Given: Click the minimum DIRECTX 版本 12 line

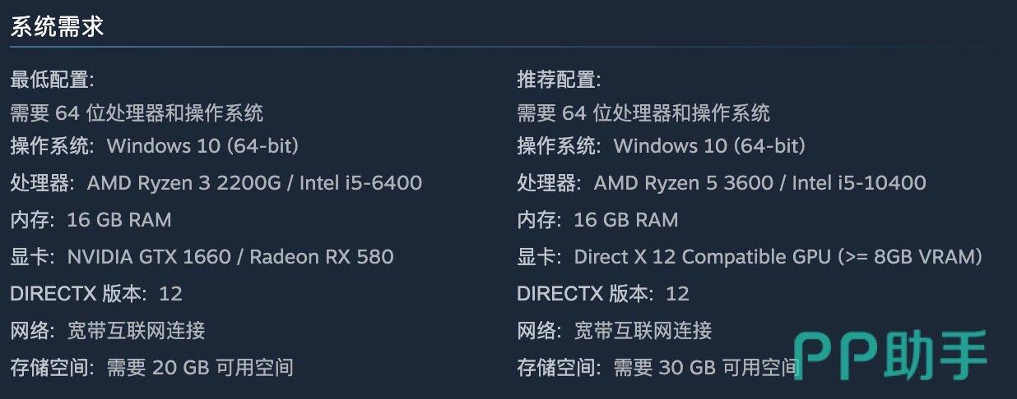Looking at the screenshot, I should [96, 294].
